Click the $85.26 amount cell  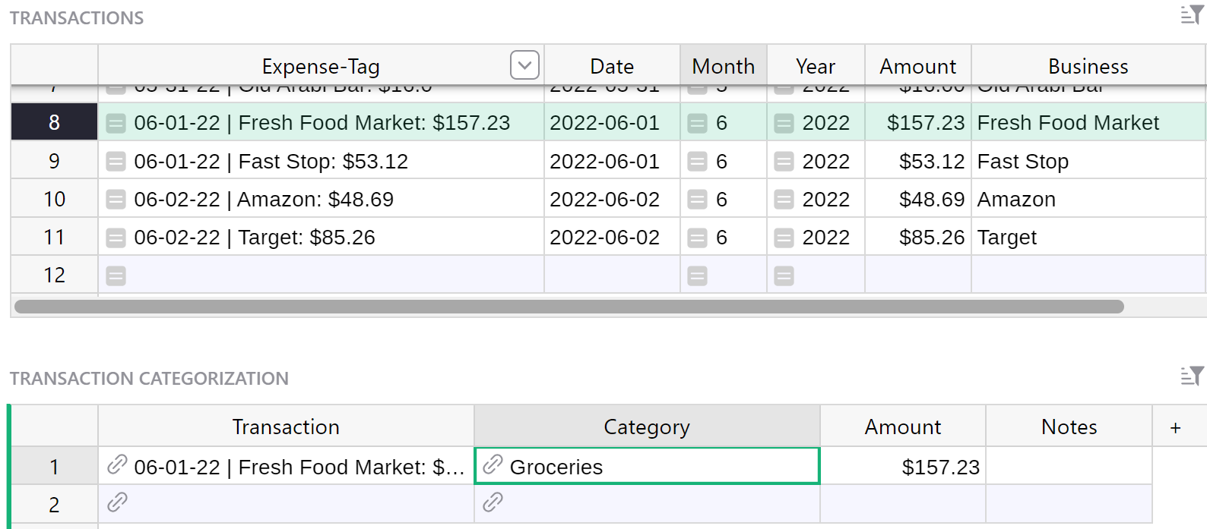coord(918,237)
